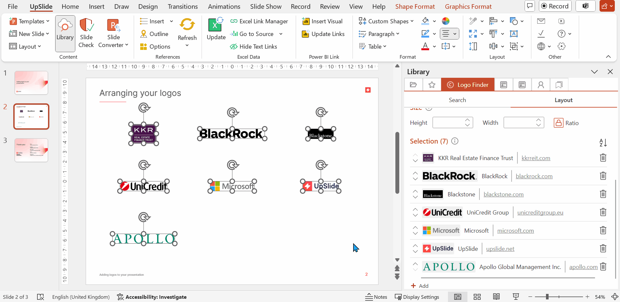Sort selection alphabetically A to Z
This screenshot has width=620, height=302.
pos(603,143)
